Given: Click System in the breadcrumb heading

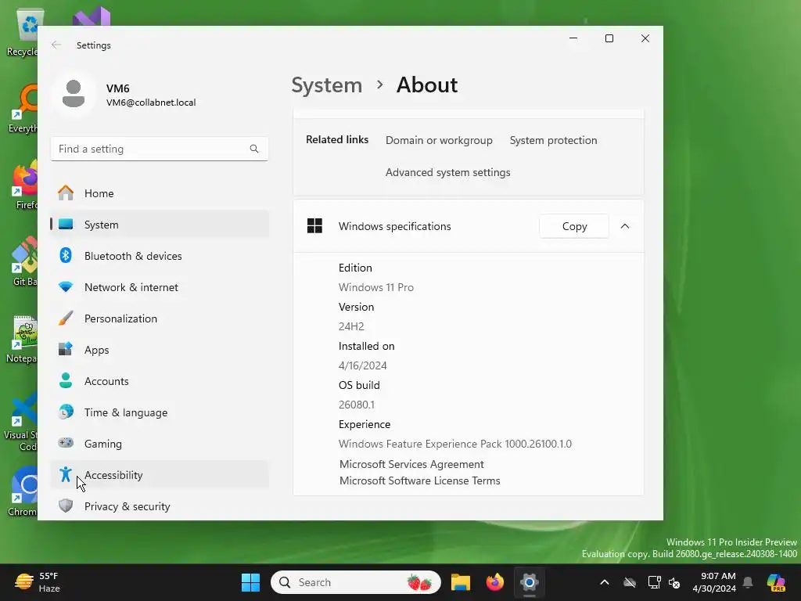Looking at the screenshot, I should (326, 85).
